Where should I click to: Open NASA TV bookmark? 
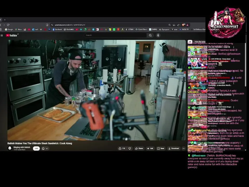[184, 29]
